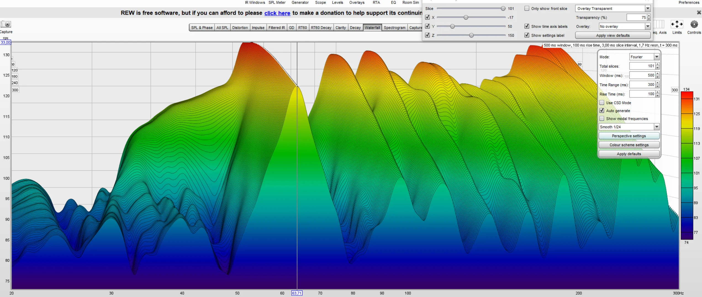
Task: Click Apply defaults button
Action: click(629, 154)
